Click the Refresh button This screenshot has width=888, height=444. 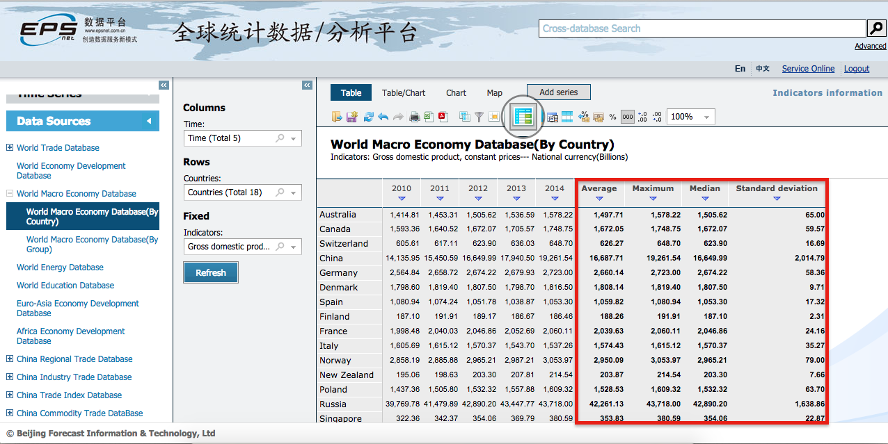point(211,272)
